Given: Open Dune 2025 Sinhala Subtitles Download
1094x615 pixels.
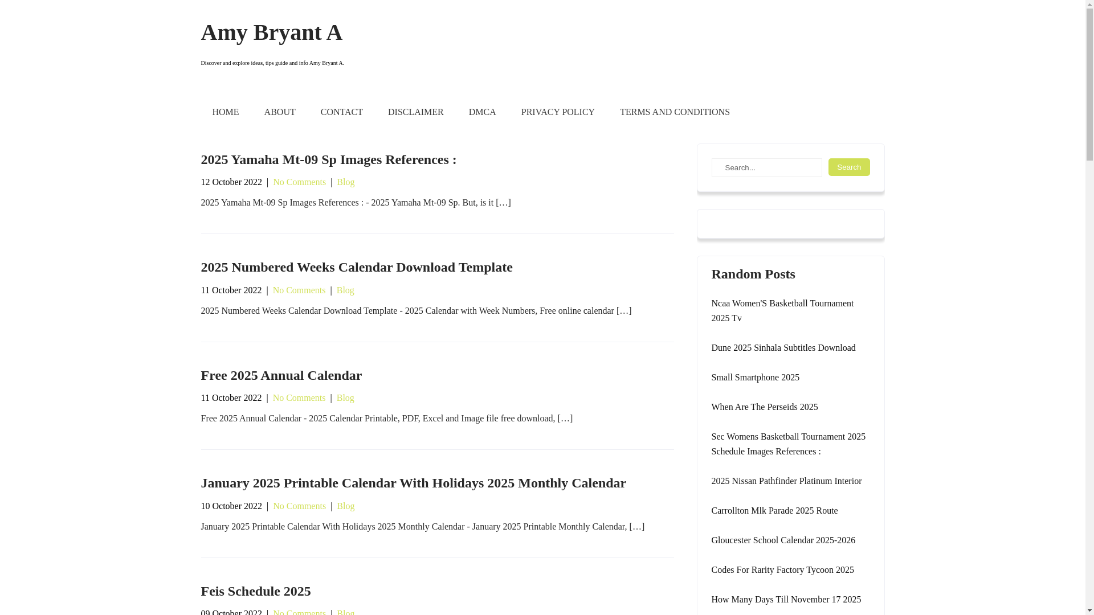Looking at the screenshot, I should coord(783,348).
